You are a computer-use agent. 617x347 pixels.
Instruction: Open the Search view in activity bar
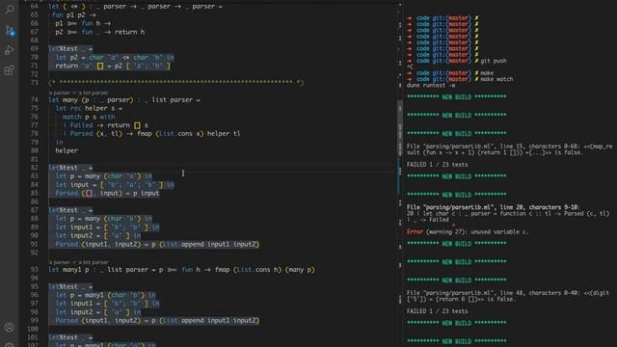(10, 10)
